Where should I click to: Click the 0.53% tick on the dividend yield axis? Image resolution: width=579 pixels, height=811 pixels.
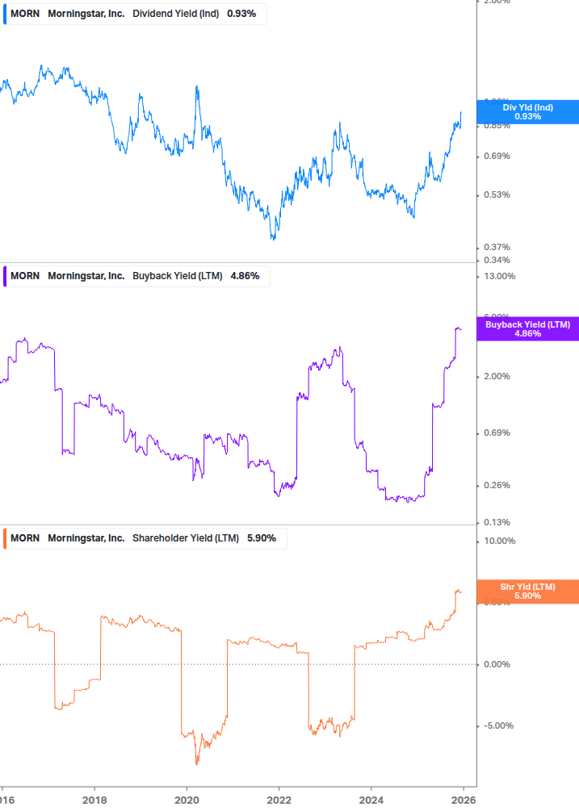(x=497, y=194)
